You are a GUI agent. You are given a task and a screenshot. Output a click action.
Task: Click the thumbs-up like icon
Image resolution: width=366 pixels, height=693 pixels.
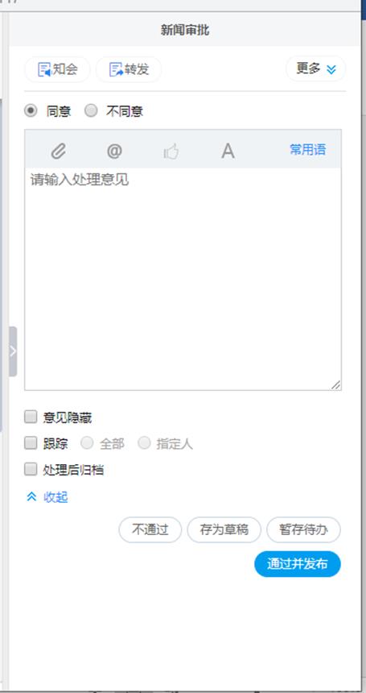click(x=171, y=151)
